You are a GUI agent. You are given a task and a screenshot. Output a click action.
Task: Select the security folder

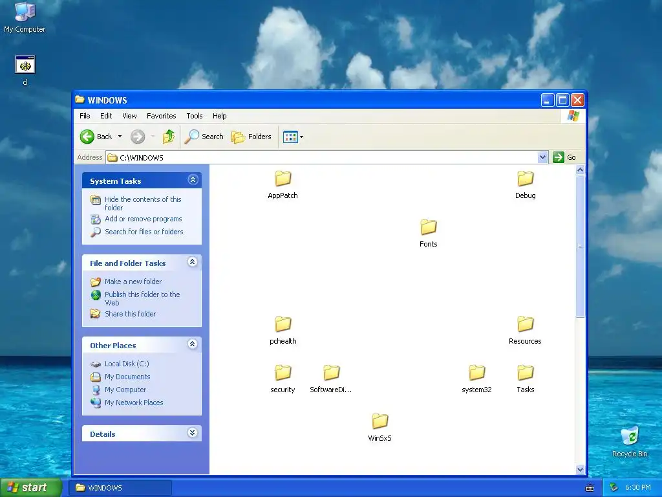click(283, 379)
